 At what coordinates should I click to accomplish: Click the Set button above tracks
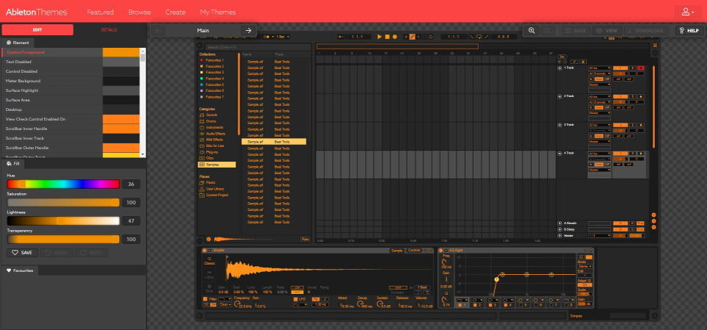[562, 57]
